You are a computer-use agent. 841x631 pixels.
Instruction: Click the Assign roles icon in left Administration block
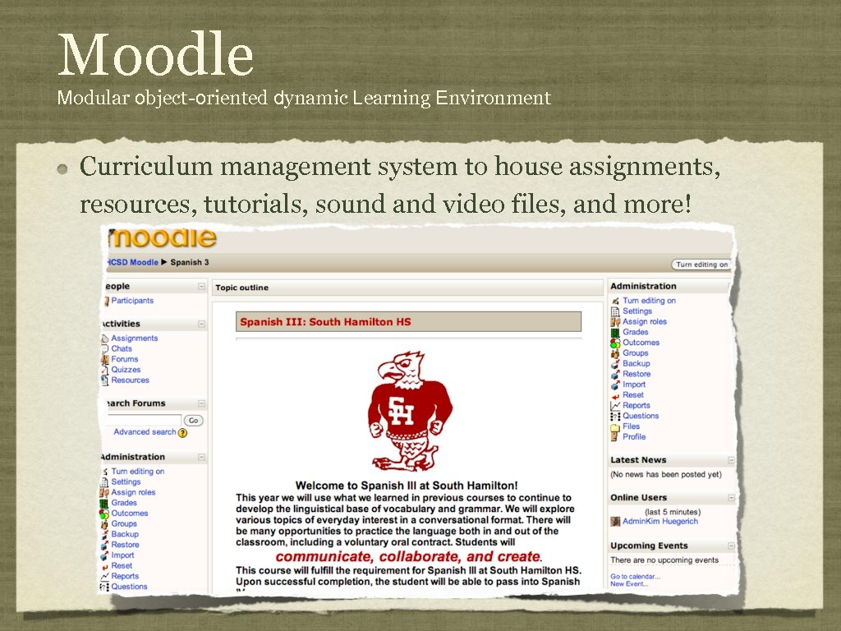point(104,493)
